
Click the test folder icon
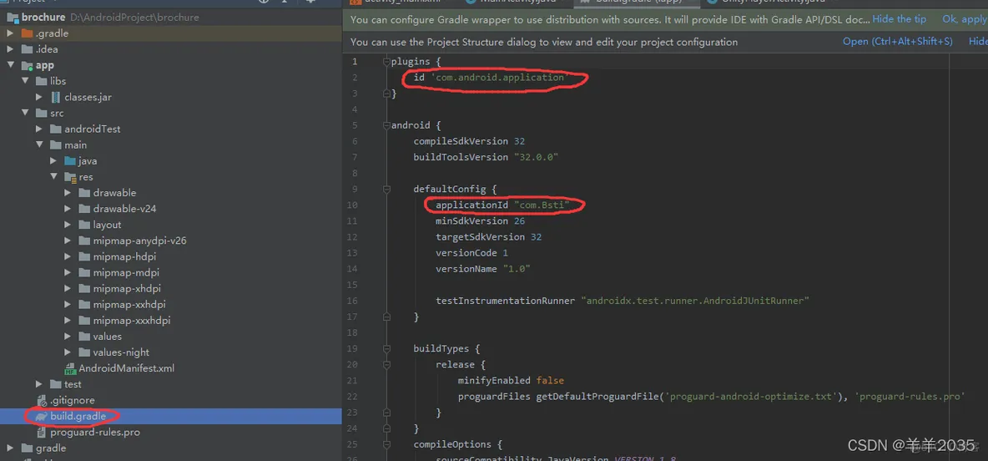(55, 384)
